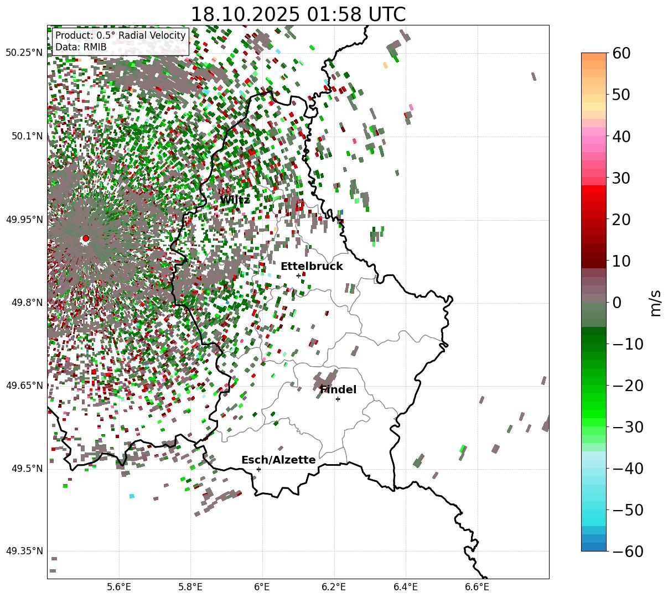The height and width of the screenshot is (598, 668).
Task: Click the 6°E longitude label
Action: (x=262, y=587)
